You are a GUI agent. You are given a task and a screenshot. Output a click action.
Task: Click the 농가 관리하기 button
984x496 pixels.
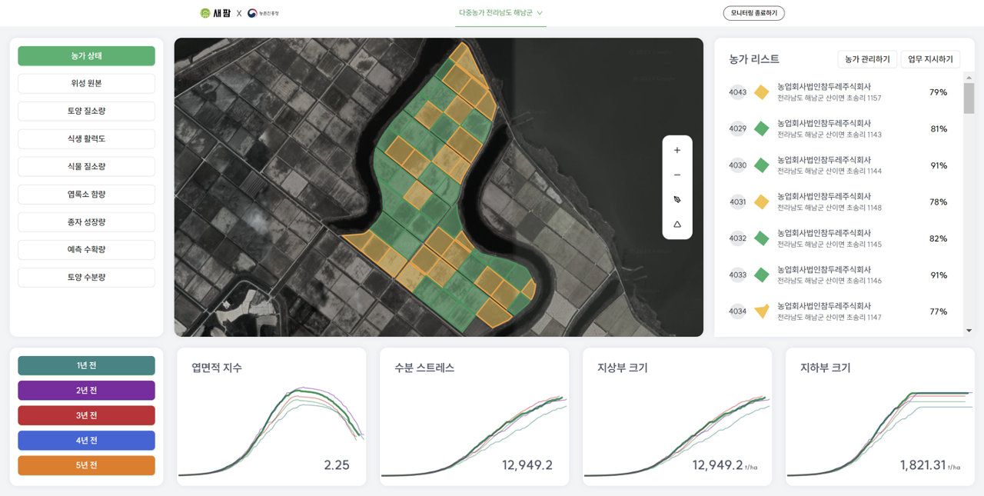[x=867, y=59]
